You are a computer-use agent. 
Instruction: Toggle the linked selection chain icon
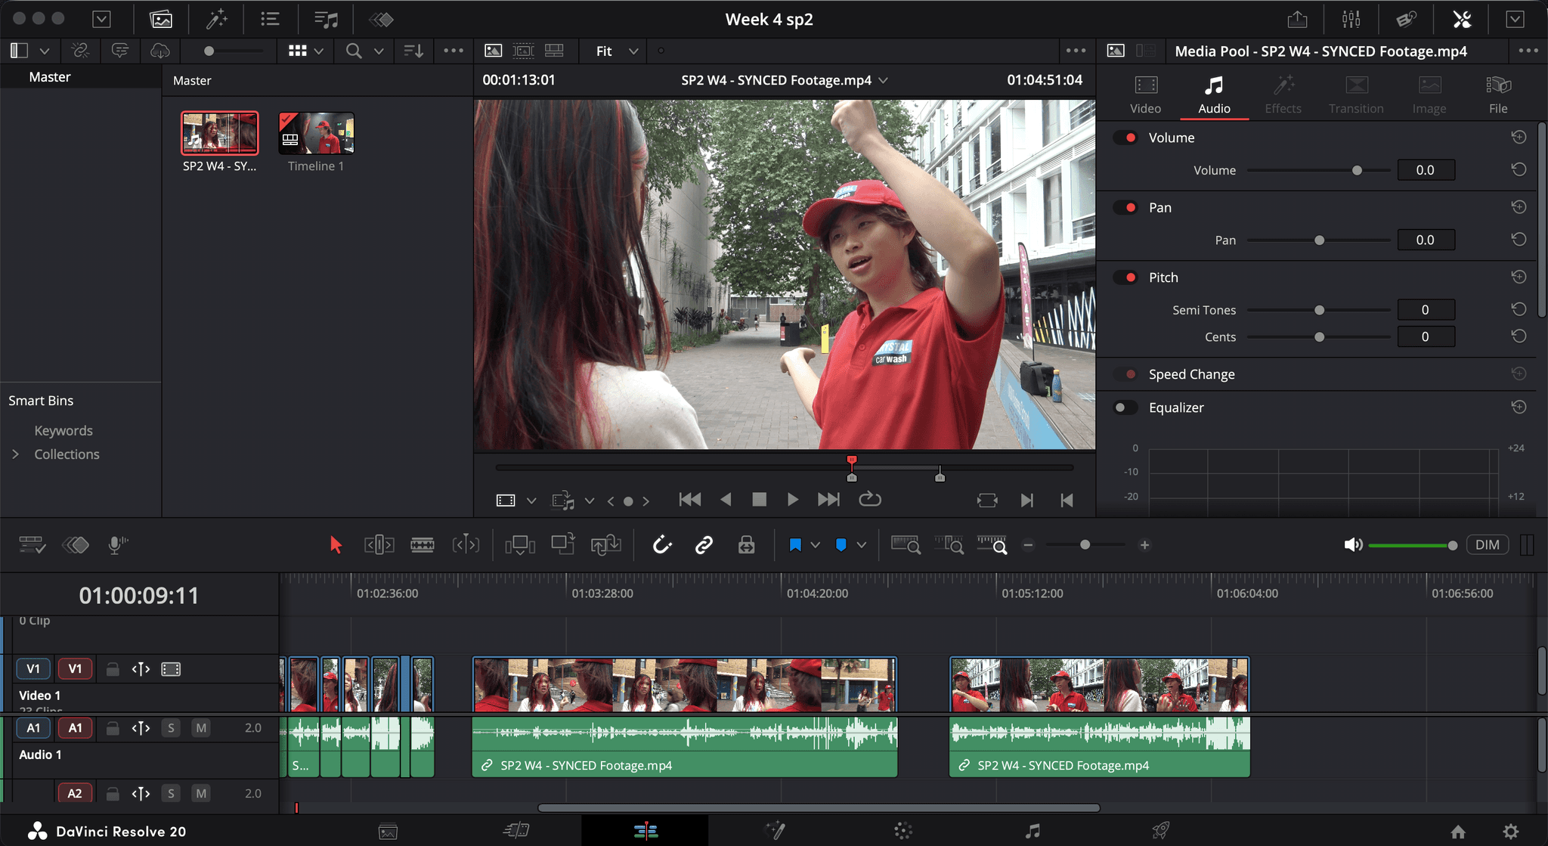[x=704, y=544]
